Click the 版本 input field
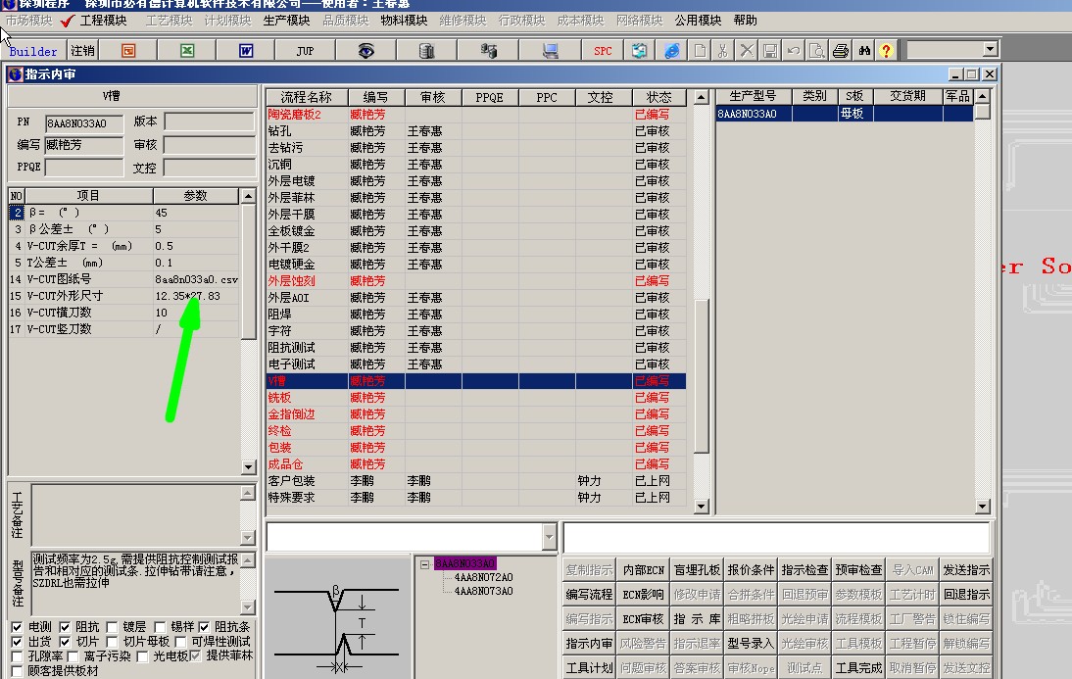The width and height of the screenshot is (1072, 679). coord(210,122)
